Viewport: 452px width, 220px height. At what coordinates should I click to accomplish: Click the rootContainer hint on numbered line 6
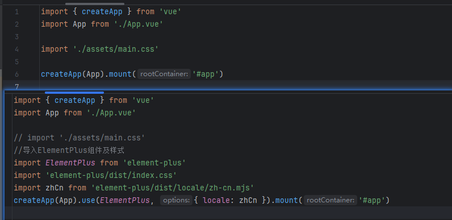coord(164,74)
